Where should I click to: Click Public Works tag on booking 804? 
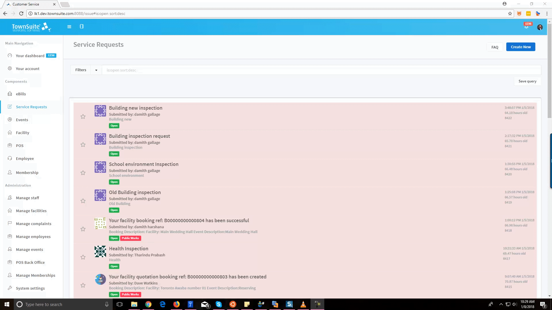tap(131, 238)
